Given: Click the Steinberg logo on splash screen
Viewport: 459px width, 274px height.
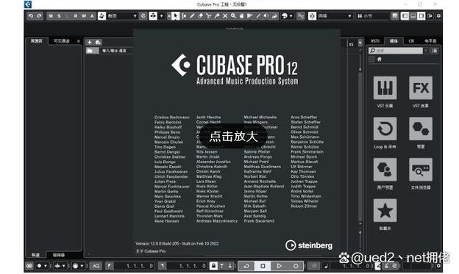Looking at the screenshot, I should pos(309,245).
